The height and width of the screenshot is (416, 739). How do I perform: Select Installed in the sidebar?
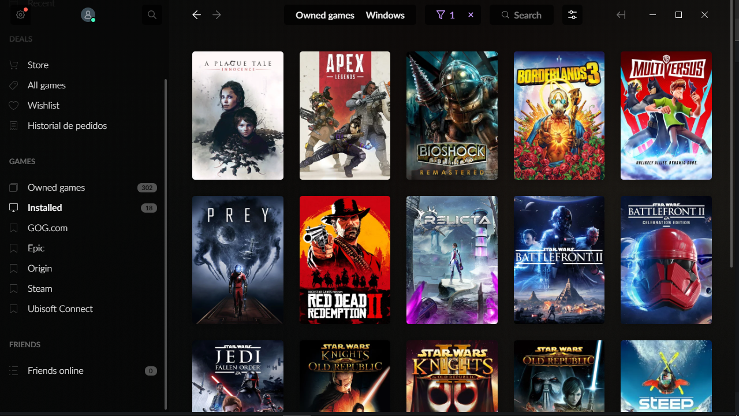pyautogui.click(x=44, y=207)
